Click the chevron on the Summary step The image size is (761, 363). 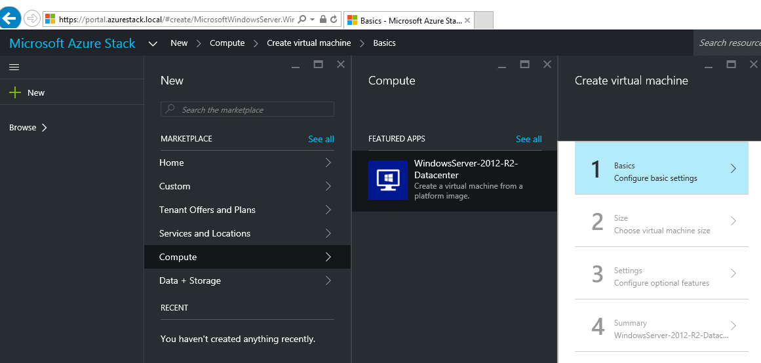(x=733, y=326)
